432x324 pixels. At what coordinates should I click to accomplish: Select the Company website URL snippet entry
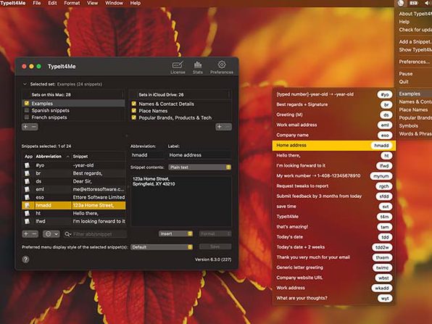pos(334,278)
